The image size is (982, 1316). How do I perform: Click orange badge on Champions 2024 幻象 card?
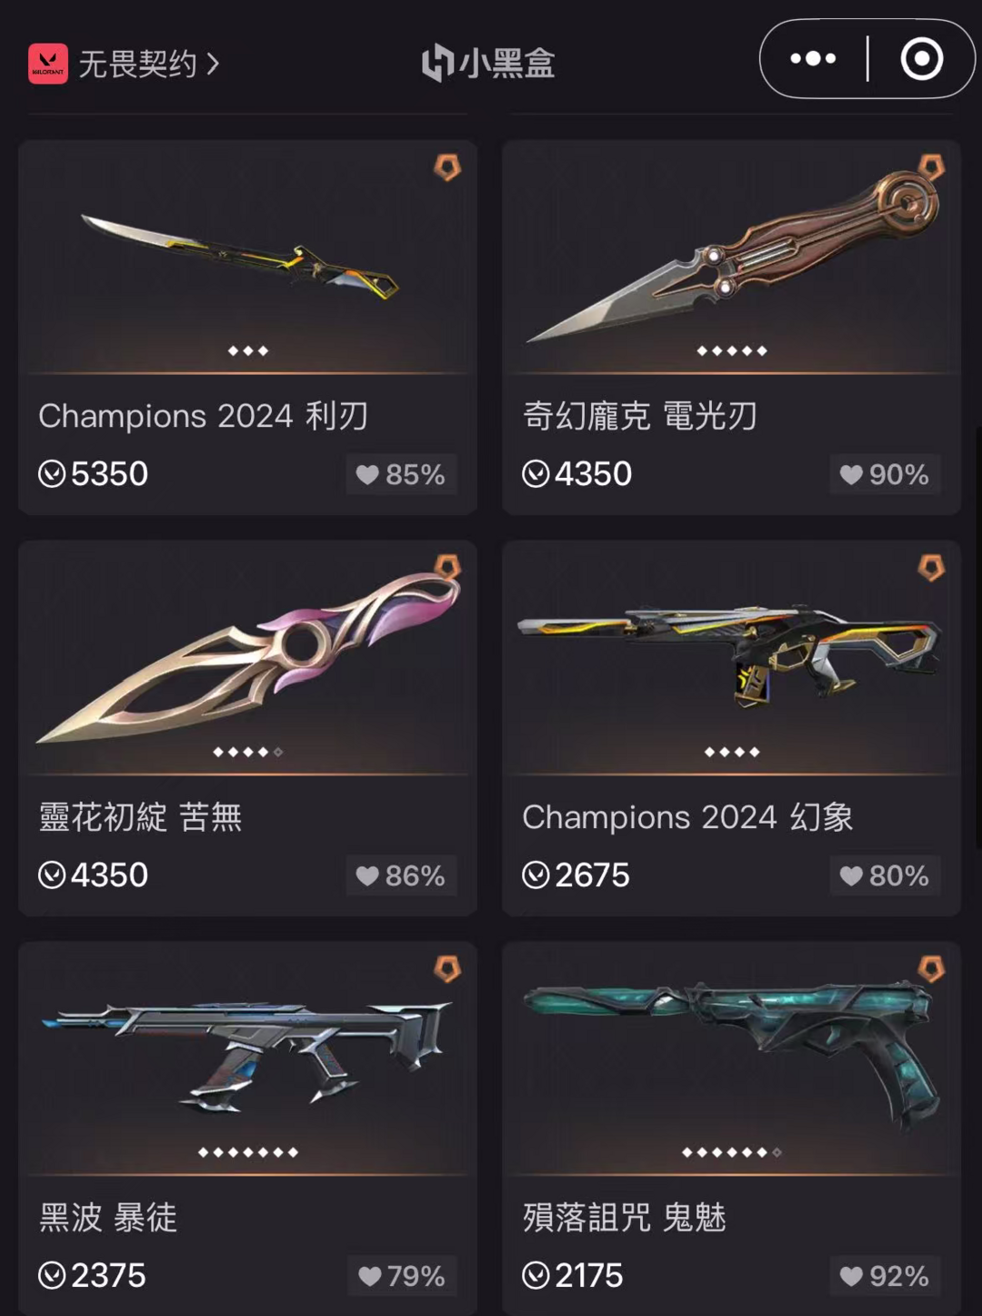click(x=931, y=568)
